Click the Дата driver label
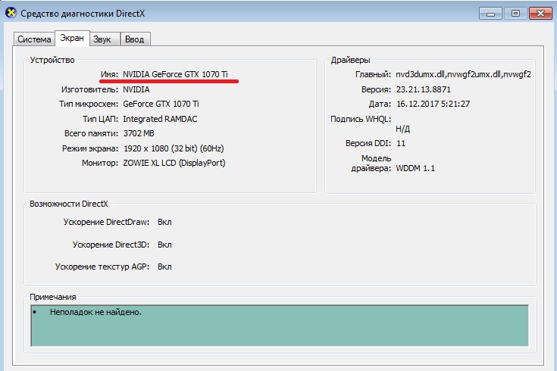Screen dimensions: 557x371 click(x=380, y=104)
